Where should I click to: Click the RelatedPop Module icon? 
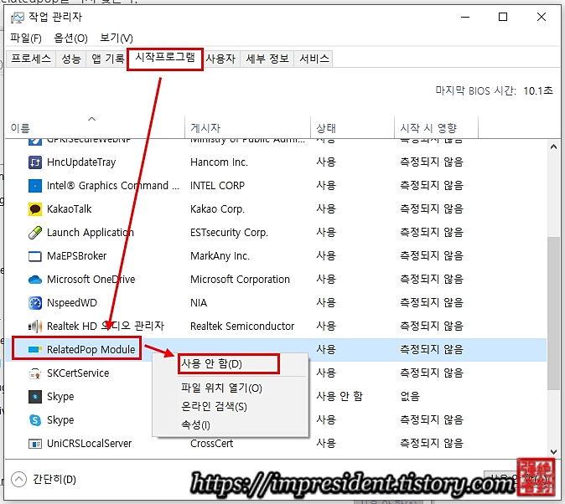coord(35,350)
